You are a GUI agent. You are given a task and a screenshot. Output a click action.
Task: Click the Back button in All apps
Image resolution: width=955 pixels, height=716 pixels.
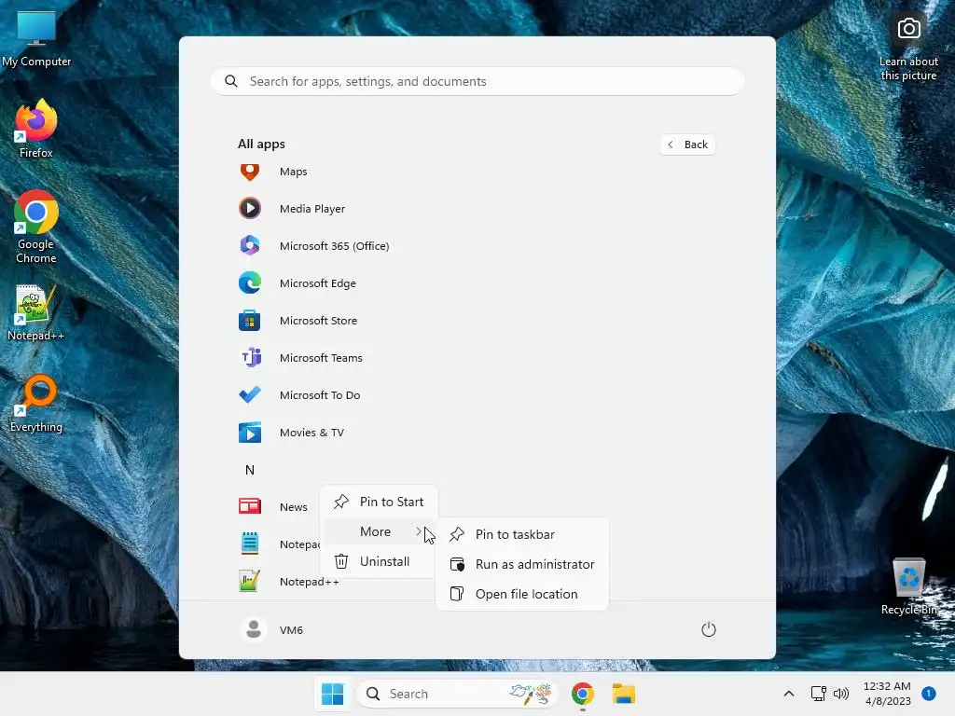click(687, 145)
